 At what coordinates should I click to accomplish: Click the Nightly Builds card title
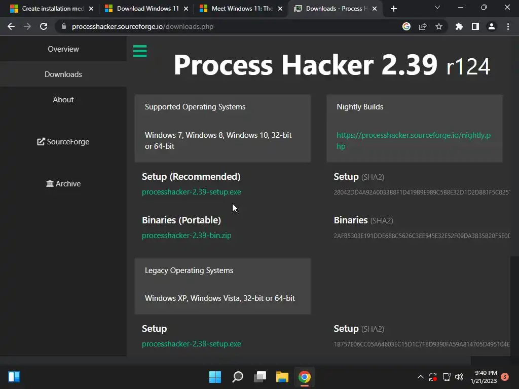(x=360, y=107)
